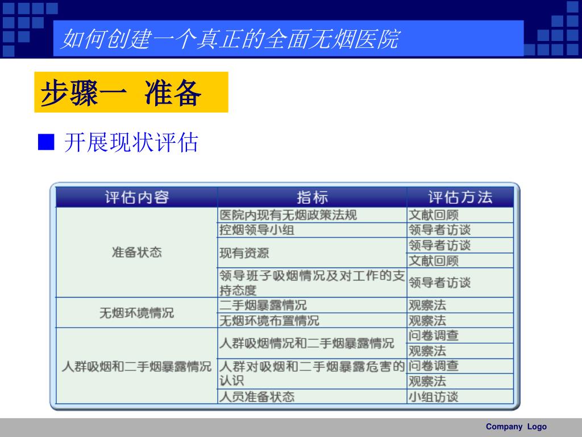Select the 人员准备状态 cell

(312, 397)
